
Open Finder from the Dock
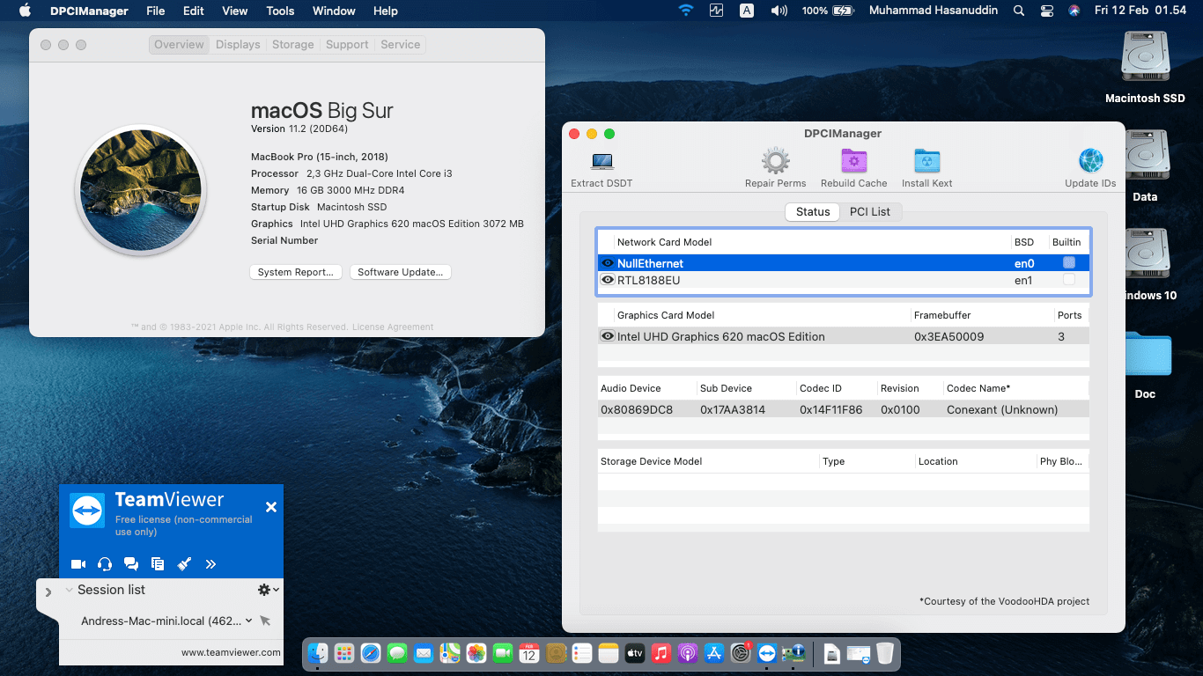(x=318, y=653)
